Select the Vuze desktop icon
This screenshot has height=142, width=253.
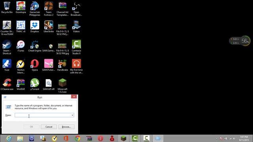click(x=7, y=65)
